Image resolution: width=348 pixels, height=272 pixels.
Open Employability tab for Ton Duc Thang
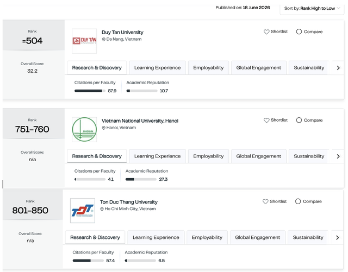(x=207, y=237)
